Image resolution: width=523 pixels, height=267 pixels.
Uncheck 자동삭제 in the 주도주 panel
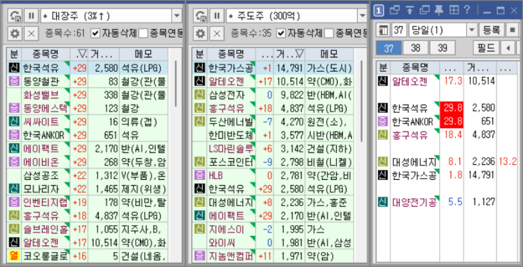(281, 33)
